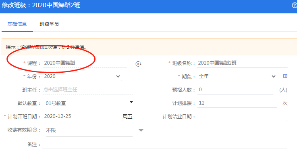
Task: Click the 计划开班日期 date field
Action: (82, 116)
